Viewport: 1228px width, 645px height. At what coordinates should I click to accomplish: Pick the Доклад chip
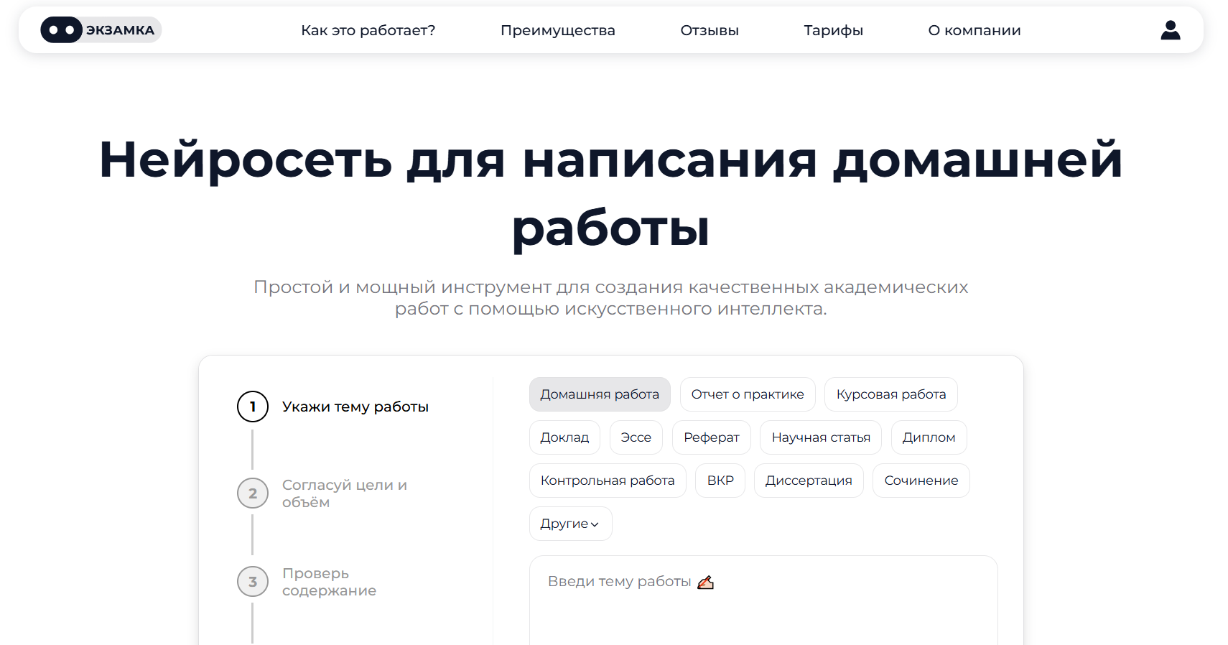click(x=564, y=437)
